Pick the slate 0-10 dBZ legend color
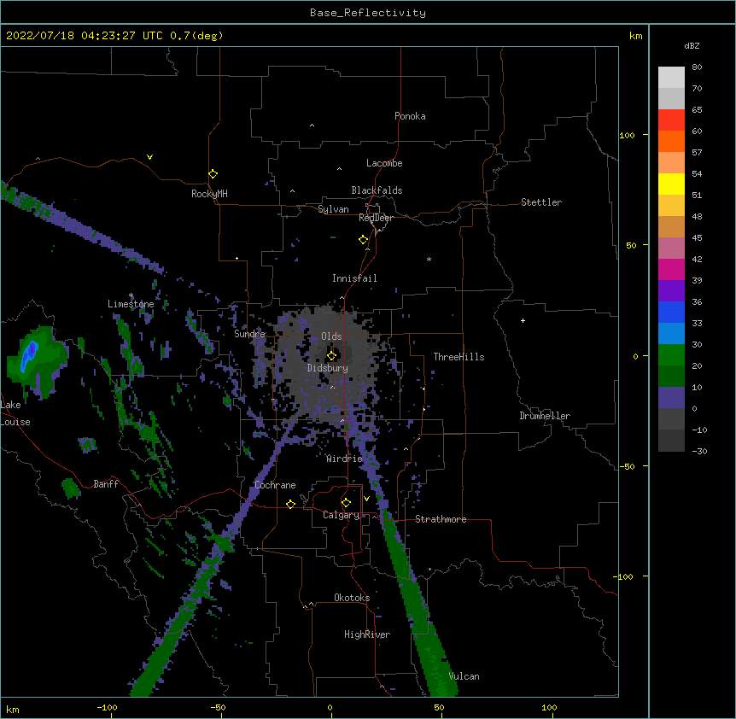 click(x=671, y=398)
